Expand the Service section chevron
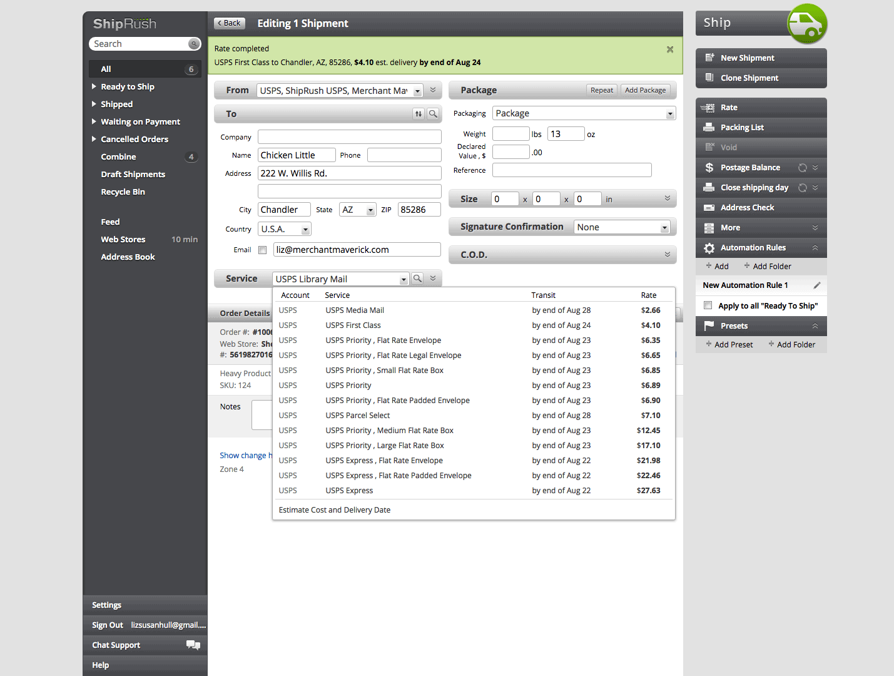This screenshot has height=676, width=894. [x=433, y=278]
